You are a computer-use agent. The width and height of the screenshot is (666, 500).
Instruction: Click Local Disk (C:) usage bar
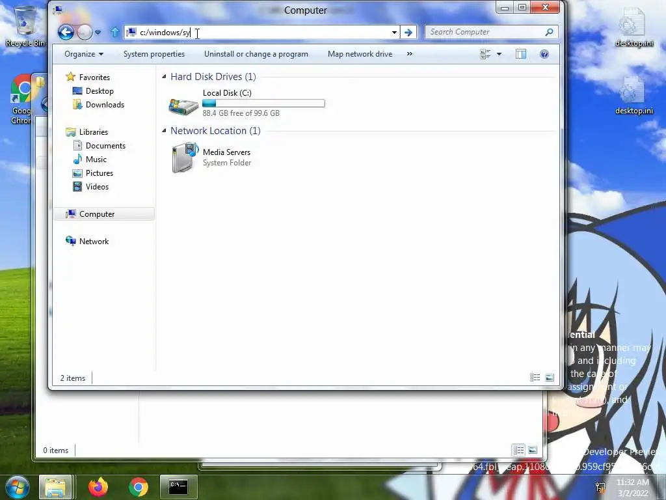point(263,104)
